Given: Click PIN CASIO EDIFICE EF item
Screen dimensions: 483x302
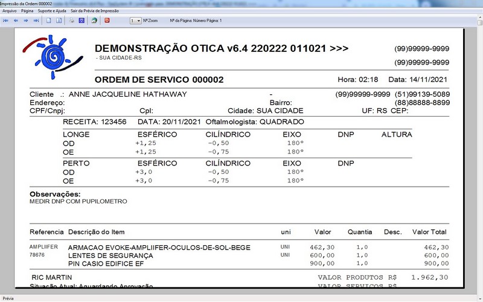Looking at the screenshot, I should 106,264.
